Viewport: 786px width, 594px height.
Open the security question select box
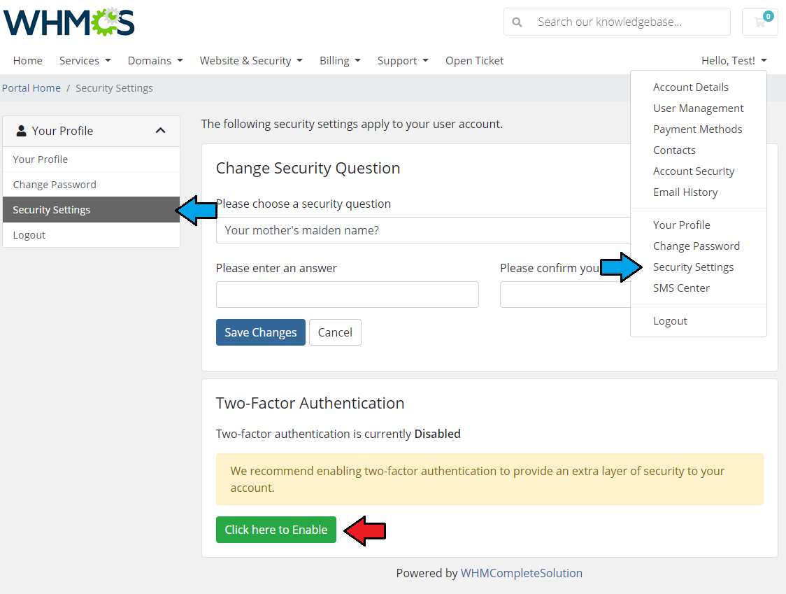(x=423, y=230)
